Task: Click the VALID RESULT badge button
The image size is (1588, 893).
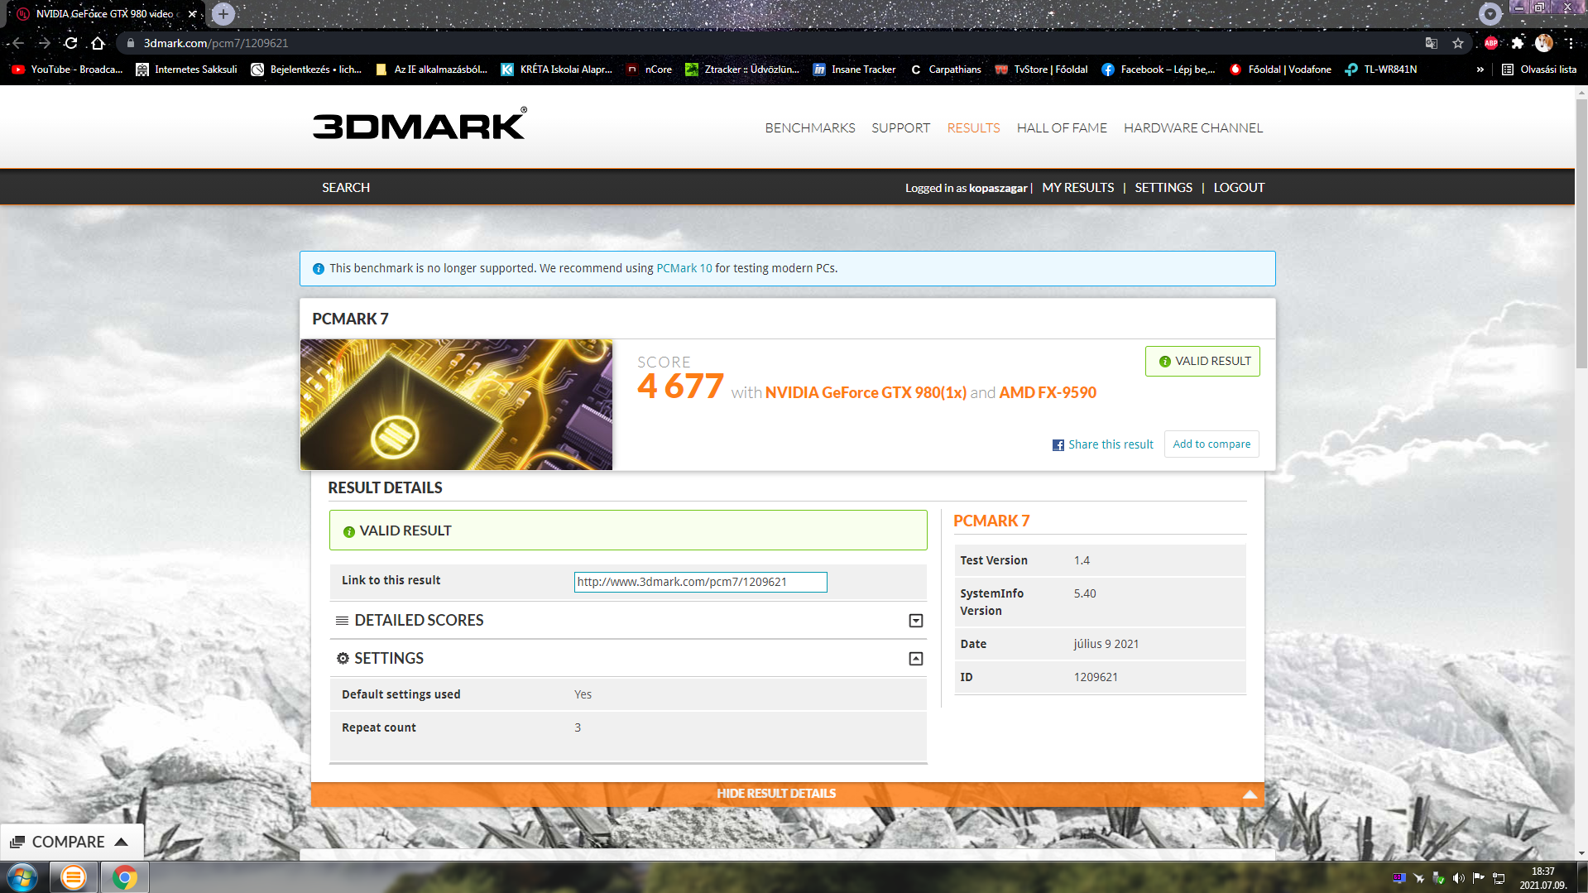Action: coord(1202,361)
